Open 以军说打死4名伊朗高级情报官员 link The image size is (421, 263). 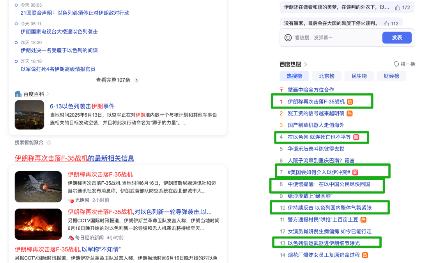(x=58, y=69)
